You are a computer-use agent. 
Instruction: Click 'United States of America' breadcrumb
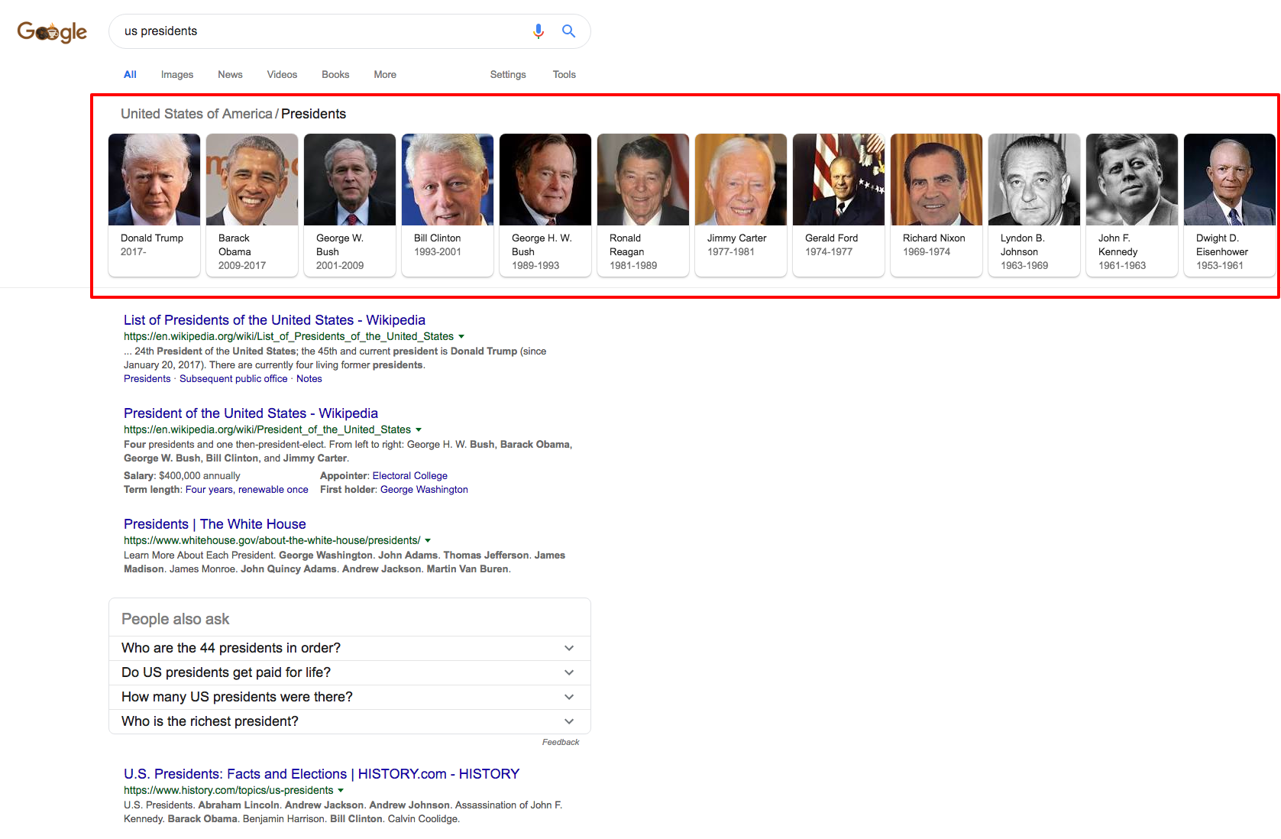click(x=196, y=114)
